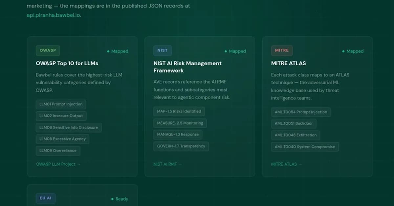Click the OWASP badge icon
This screenshot has height=206, width=394.
click(x=48, y=51)
